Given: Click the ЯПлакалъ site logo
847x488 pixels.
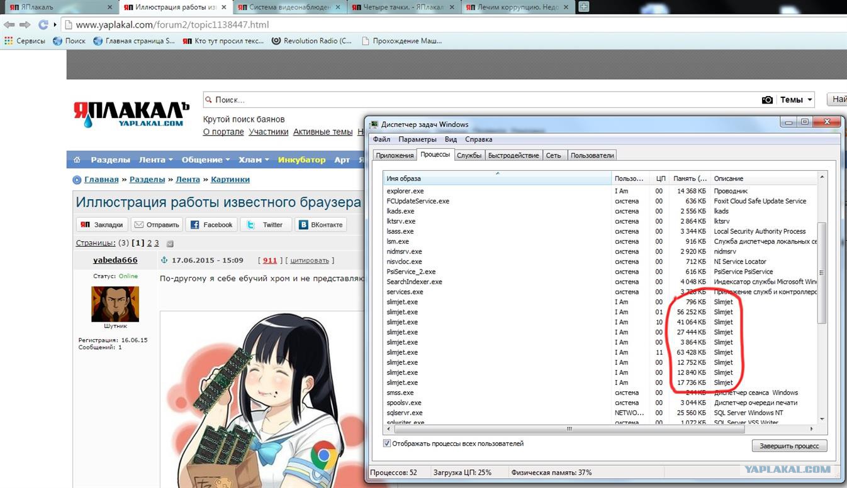Looking at the screenshot, I should (x=131, y=114).
